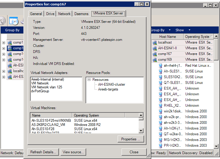Click the Refresh Details button
The image size is (220, 159).
click(43, 152)
